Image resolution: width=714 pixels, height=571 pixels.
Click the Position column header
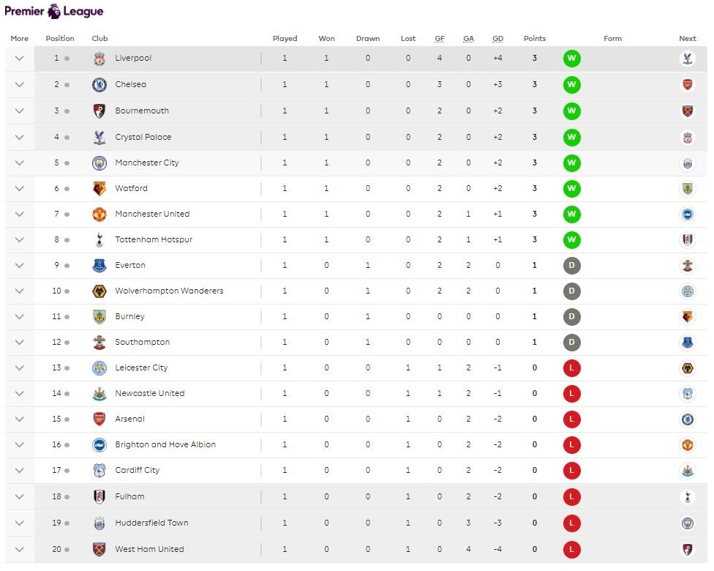(x=60, y=39)
